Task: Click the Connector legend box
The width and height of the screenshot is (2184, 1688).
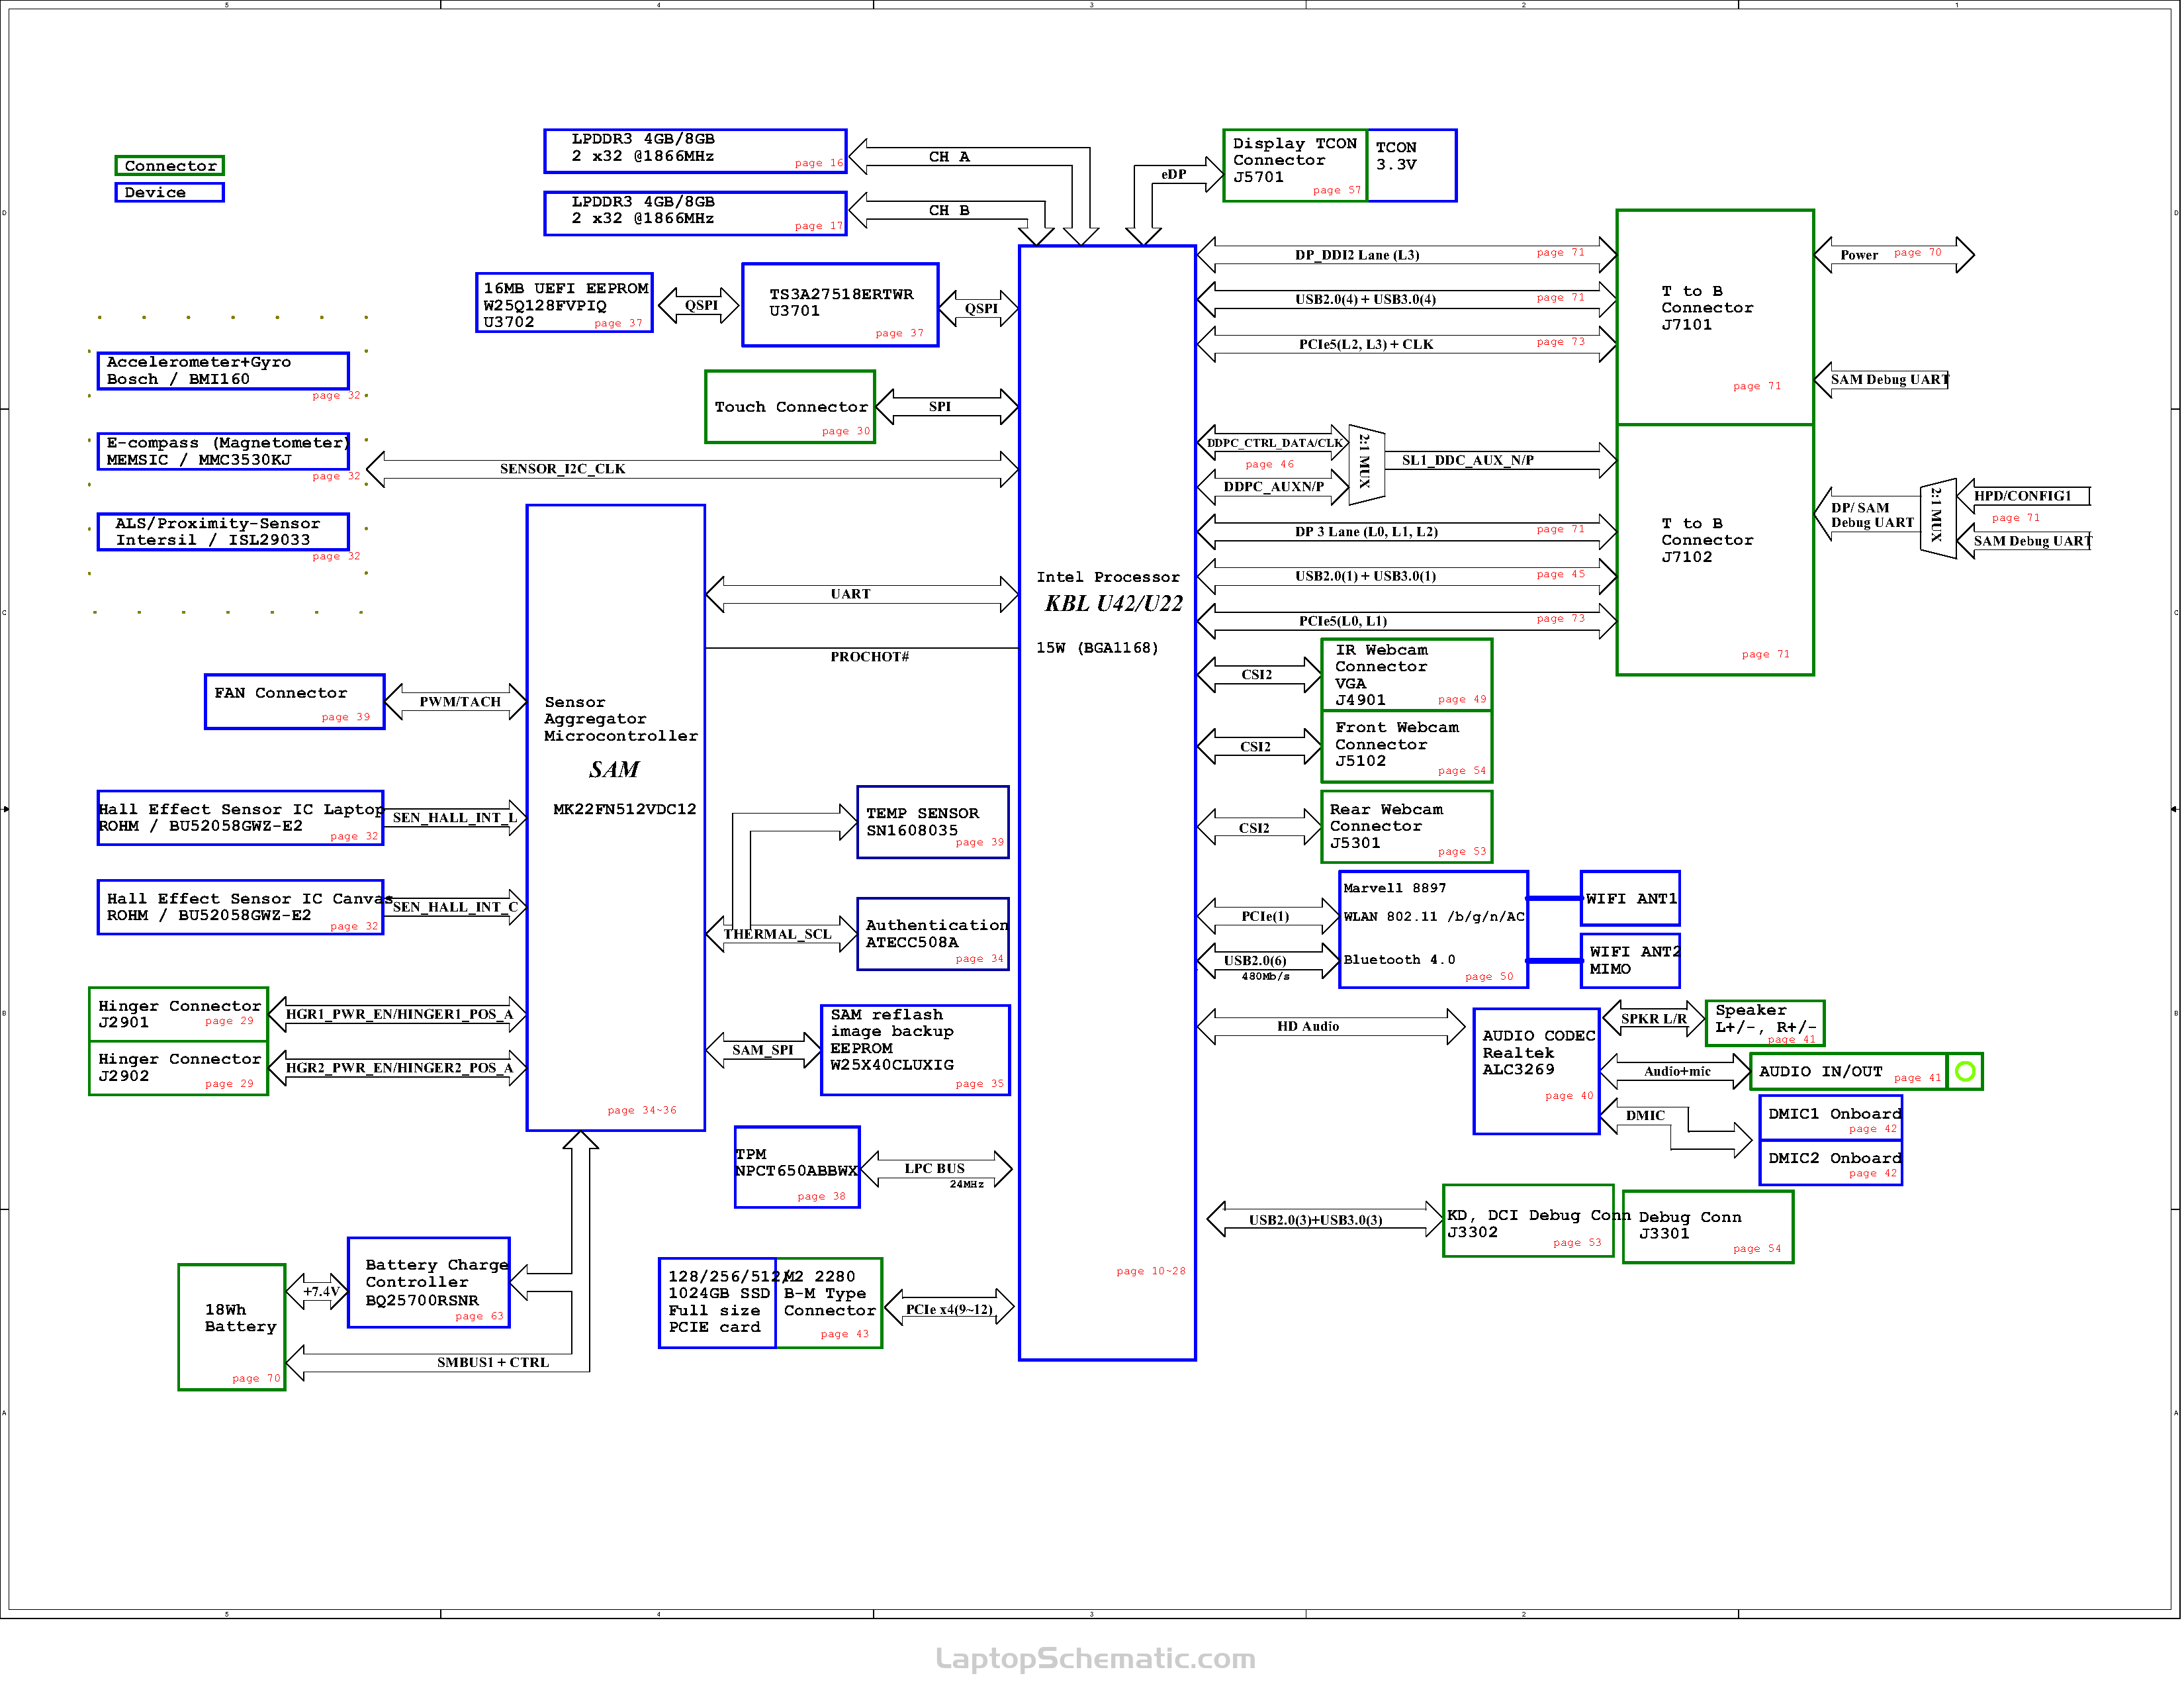Action: [169, 165]
